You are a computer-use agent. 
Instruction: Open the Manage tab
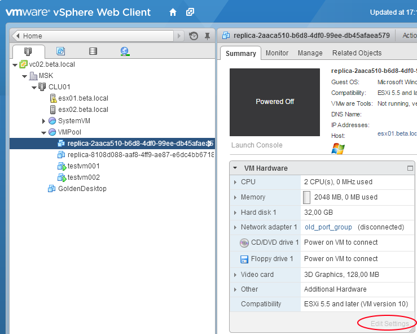(310, 53)
